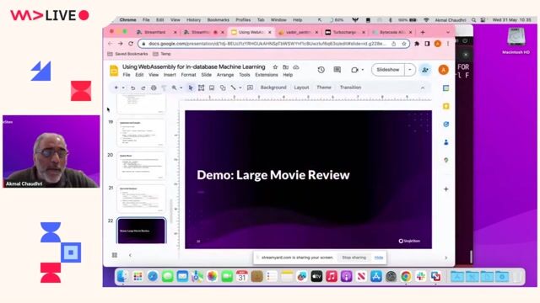This screenshot has width=540, height=303.
Task: Click the Layout button
Action: coord(301,88)
